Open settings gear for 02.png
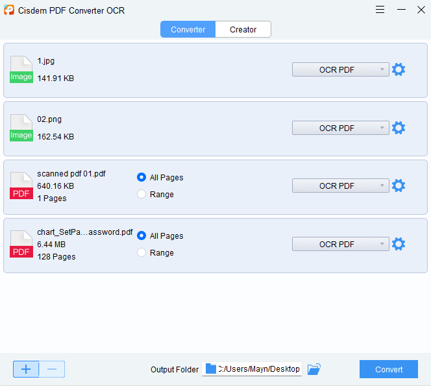The image size is (431, 386). [x=399, y=128]
